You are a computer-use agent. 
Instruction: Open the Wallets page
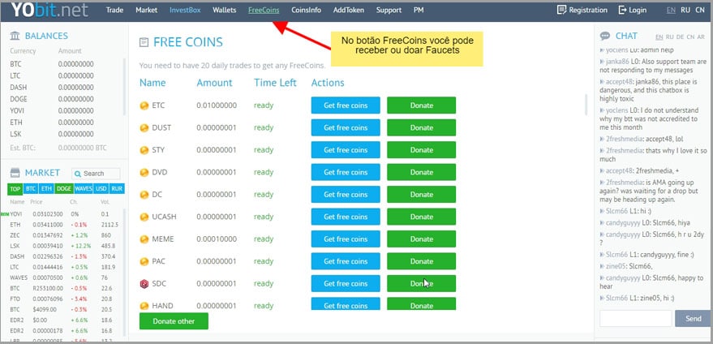[x=224, y=10]
